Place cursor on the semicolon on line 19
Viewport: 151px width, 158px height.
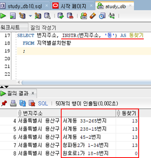(24, 51)
